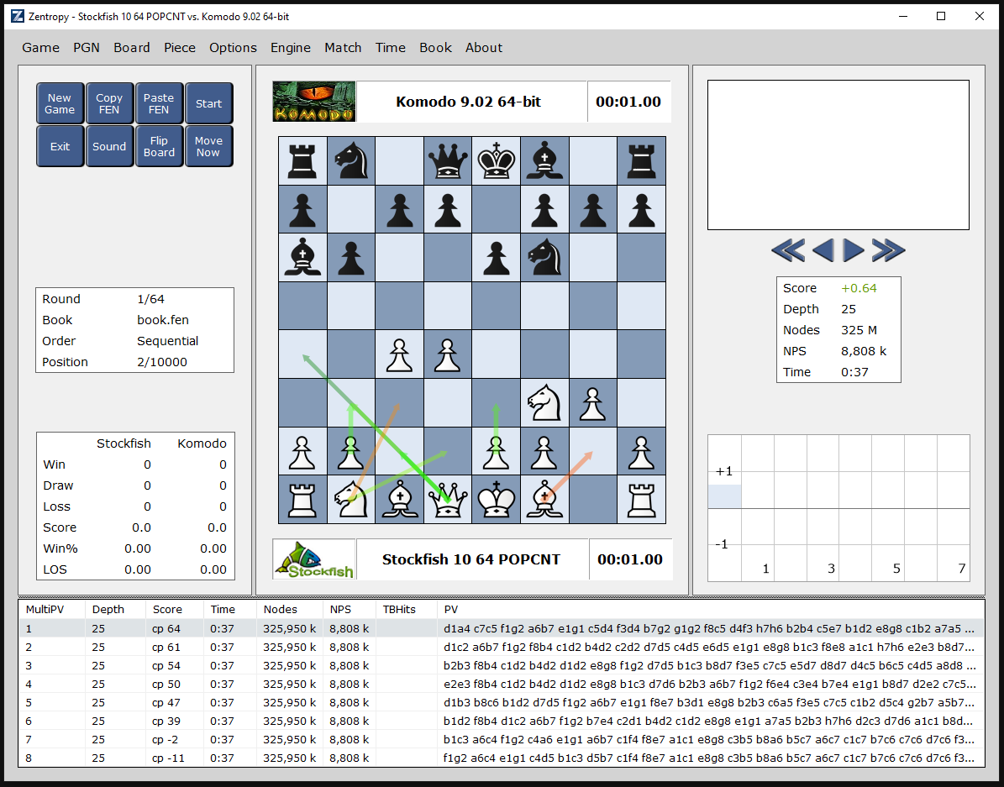Click the Paste FEN button
The height and width of the screenshot is (787, 1004).
(x=159, y=103)
